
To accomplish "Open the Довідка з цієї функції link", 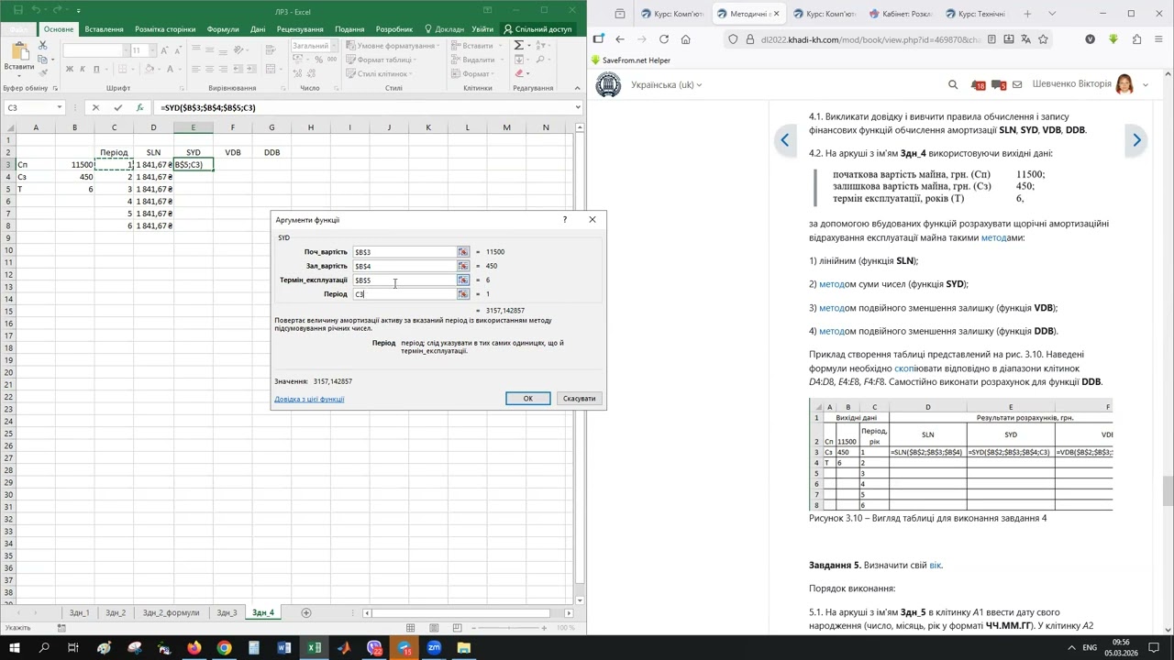I will pos(309,400).
